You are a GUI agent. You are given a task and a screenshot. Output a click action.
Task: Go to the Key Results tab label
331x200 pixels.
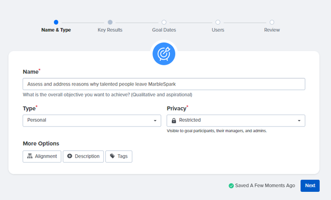pyautogui.click(x=110, y=30)
